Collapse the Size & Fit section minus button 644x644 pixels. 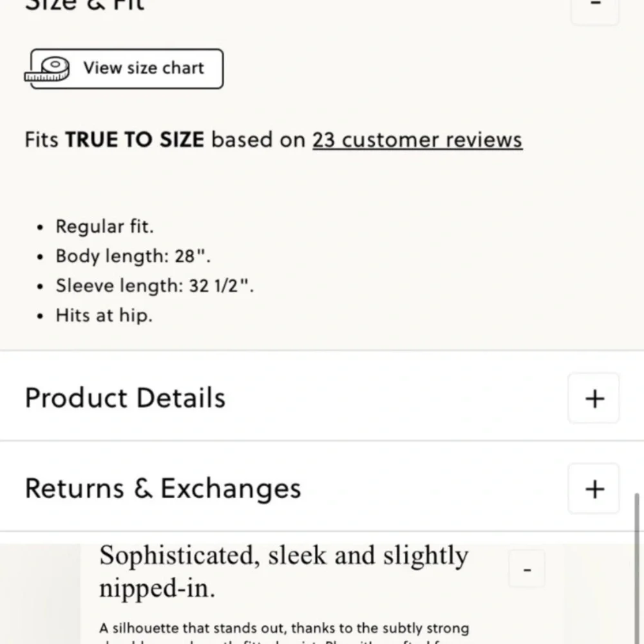(x=595, y=5)
